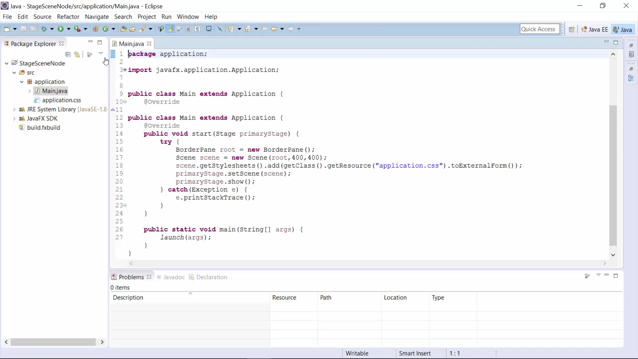The image size is (638, 359).
Task: Click the Skip All Breakpoints icon
Action: [x=220, y=29]
